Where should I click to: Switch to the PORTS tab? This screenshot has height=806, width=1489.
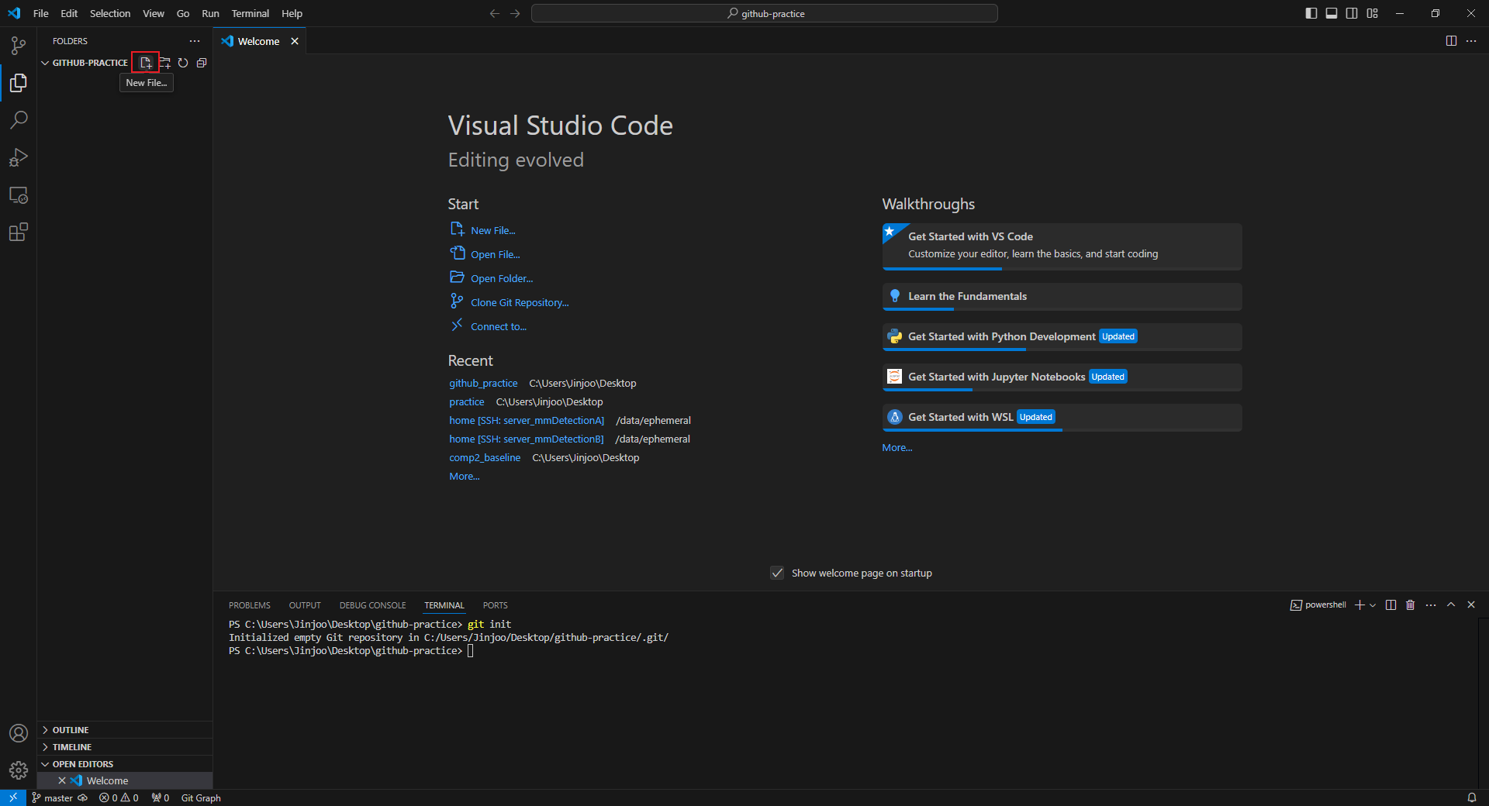[495, 605]
